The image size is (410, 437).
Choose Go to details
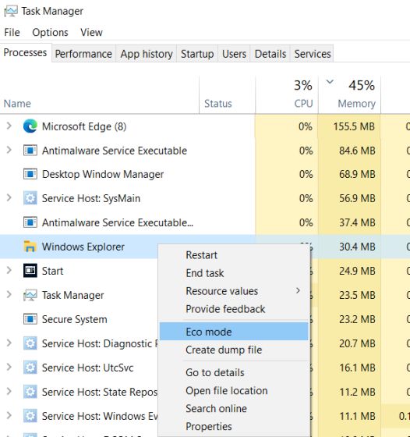[x=234, y=372]
